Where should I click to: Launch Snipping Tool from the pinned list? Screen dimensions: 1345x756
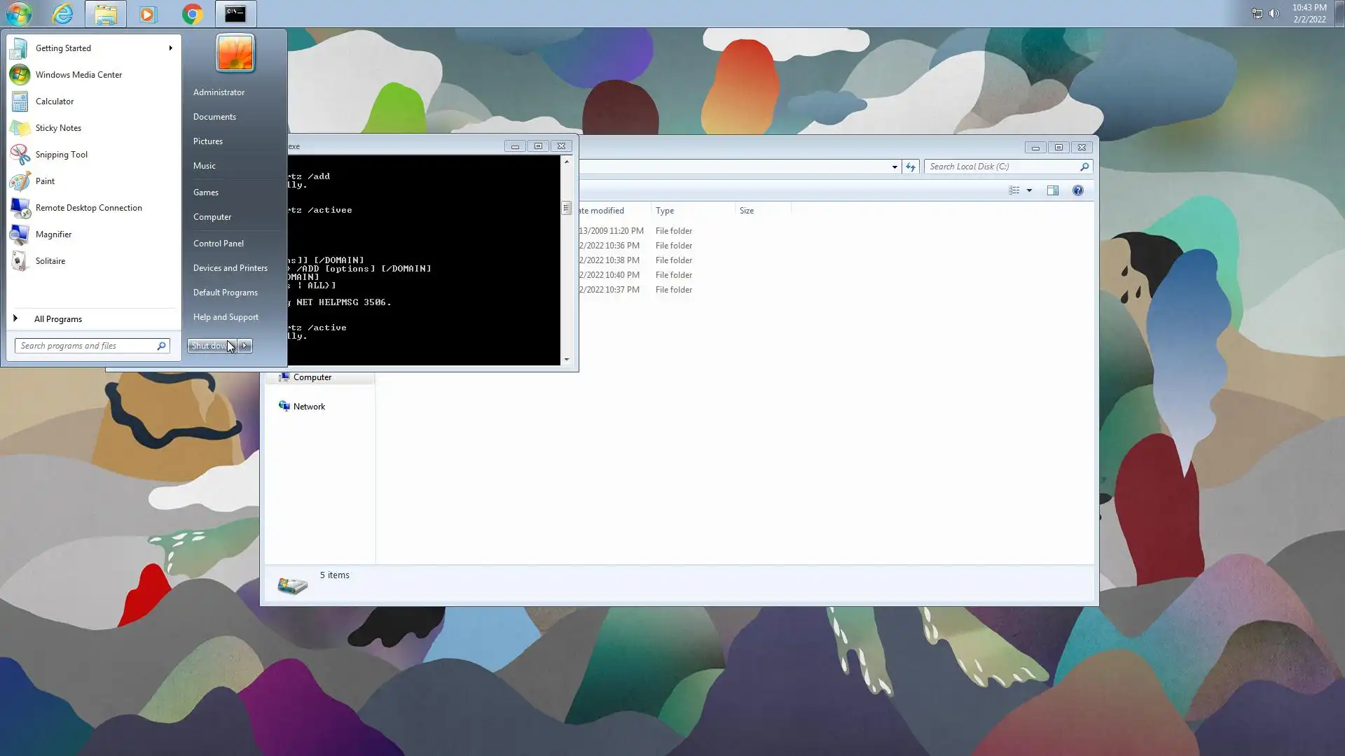click(x=62, y=155)
